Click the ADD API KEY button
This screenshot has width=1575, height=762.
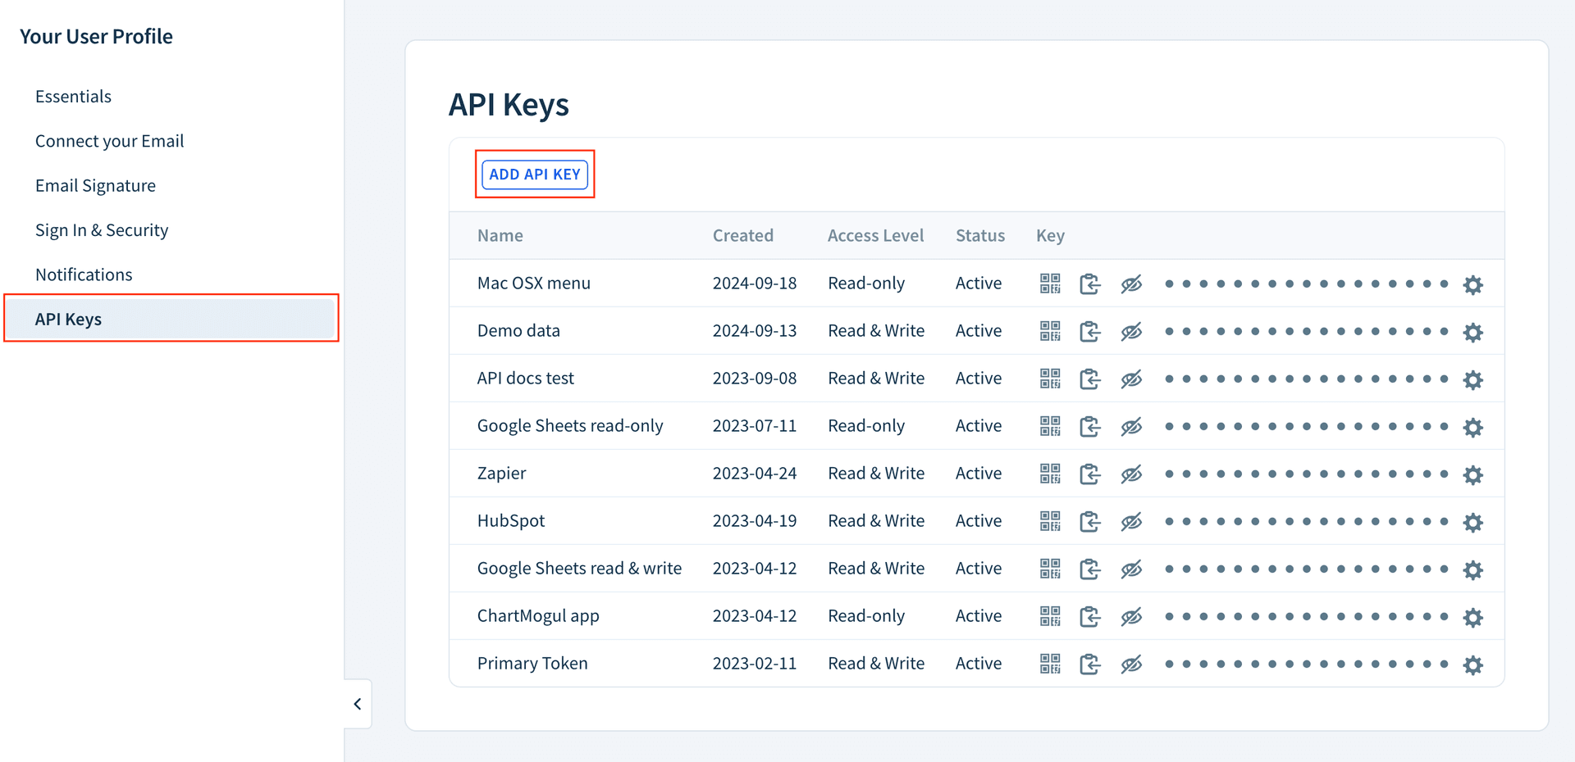[535, 174]
